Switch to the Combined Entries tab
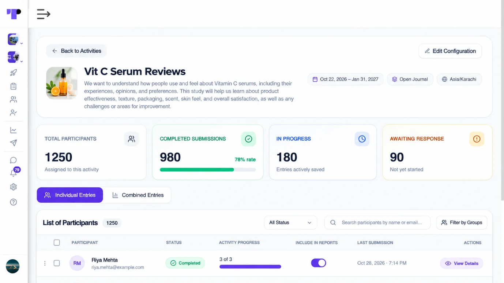 (138, 195)
